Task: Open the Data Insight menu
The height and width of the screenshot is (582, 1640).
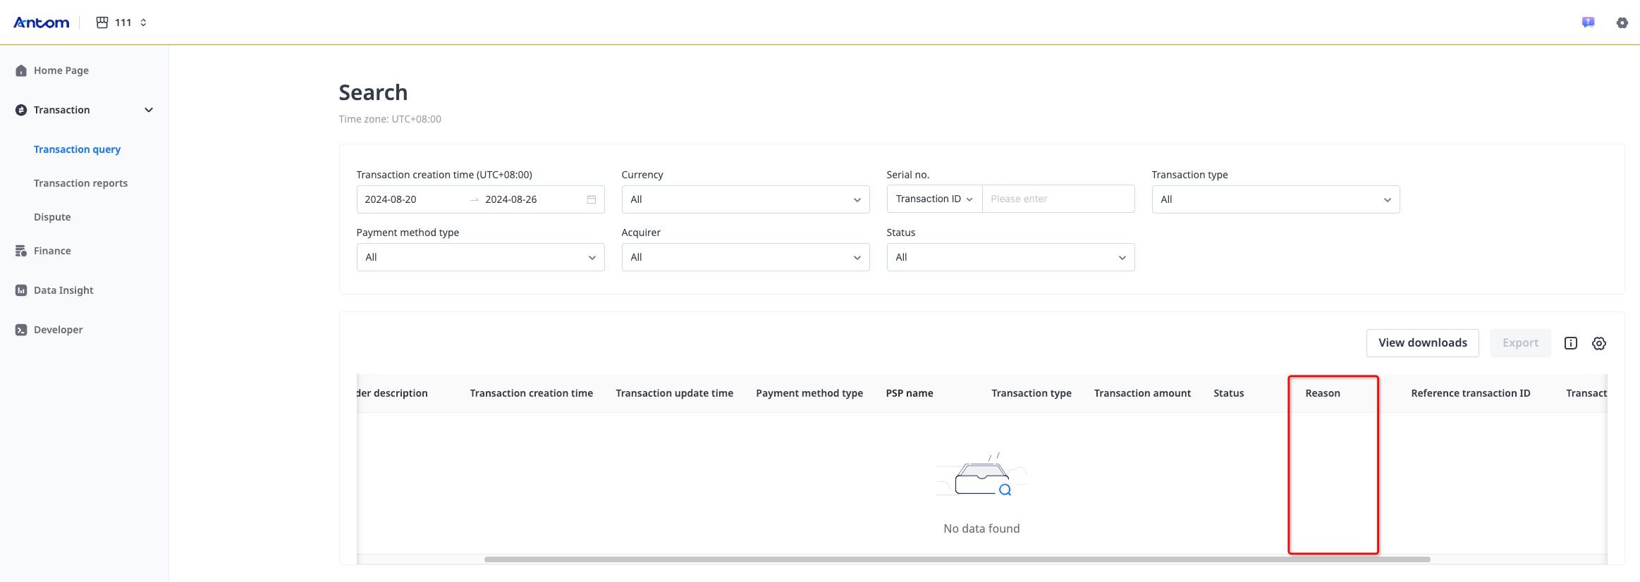Action: click(x=63, y=290)
